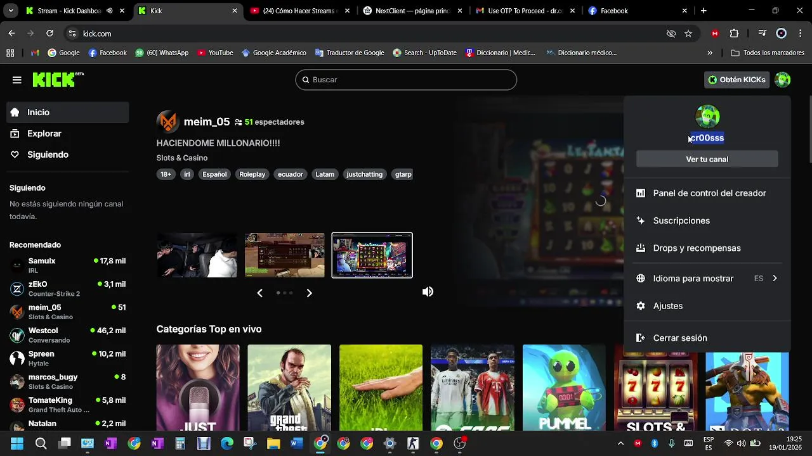This screenshot has width=812, height=456.
Task: Show hidden system tray icons
Action: pos(620,443)
